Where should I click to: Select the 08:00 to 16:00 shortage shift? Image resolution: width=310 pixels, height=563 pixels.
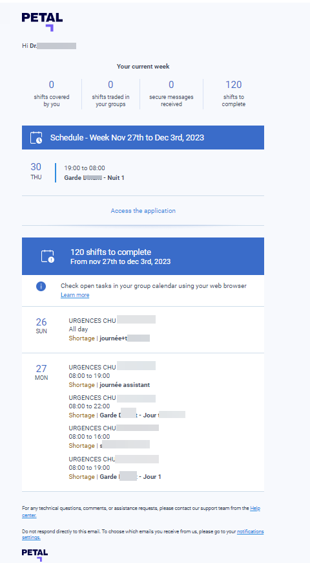pyautogui.click(x=114, y=437)
